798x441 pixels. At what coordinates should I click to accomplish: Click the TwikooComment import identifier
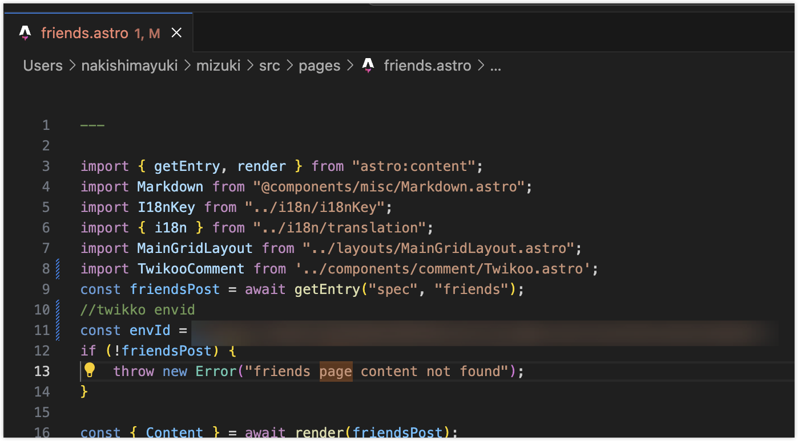point(191,268)
